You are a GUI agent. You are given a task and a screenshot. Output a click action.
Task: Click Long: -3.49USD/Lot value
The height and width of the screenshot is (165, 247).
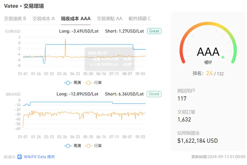[x=79, y=31]
